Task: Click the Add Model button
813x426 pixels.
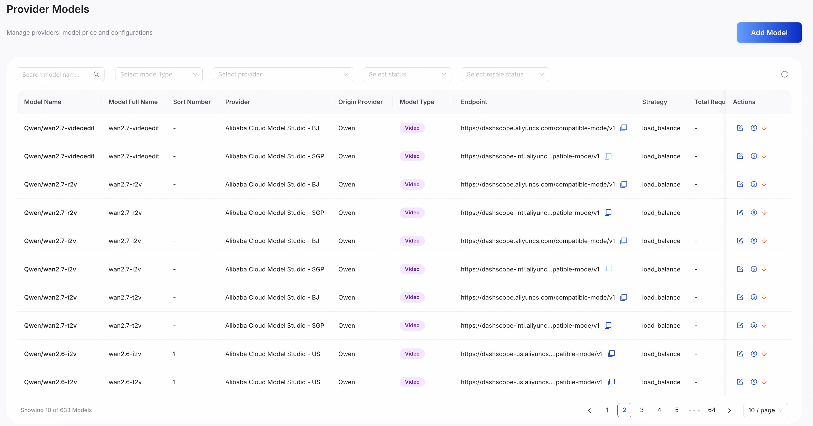Action: point(769,32)
